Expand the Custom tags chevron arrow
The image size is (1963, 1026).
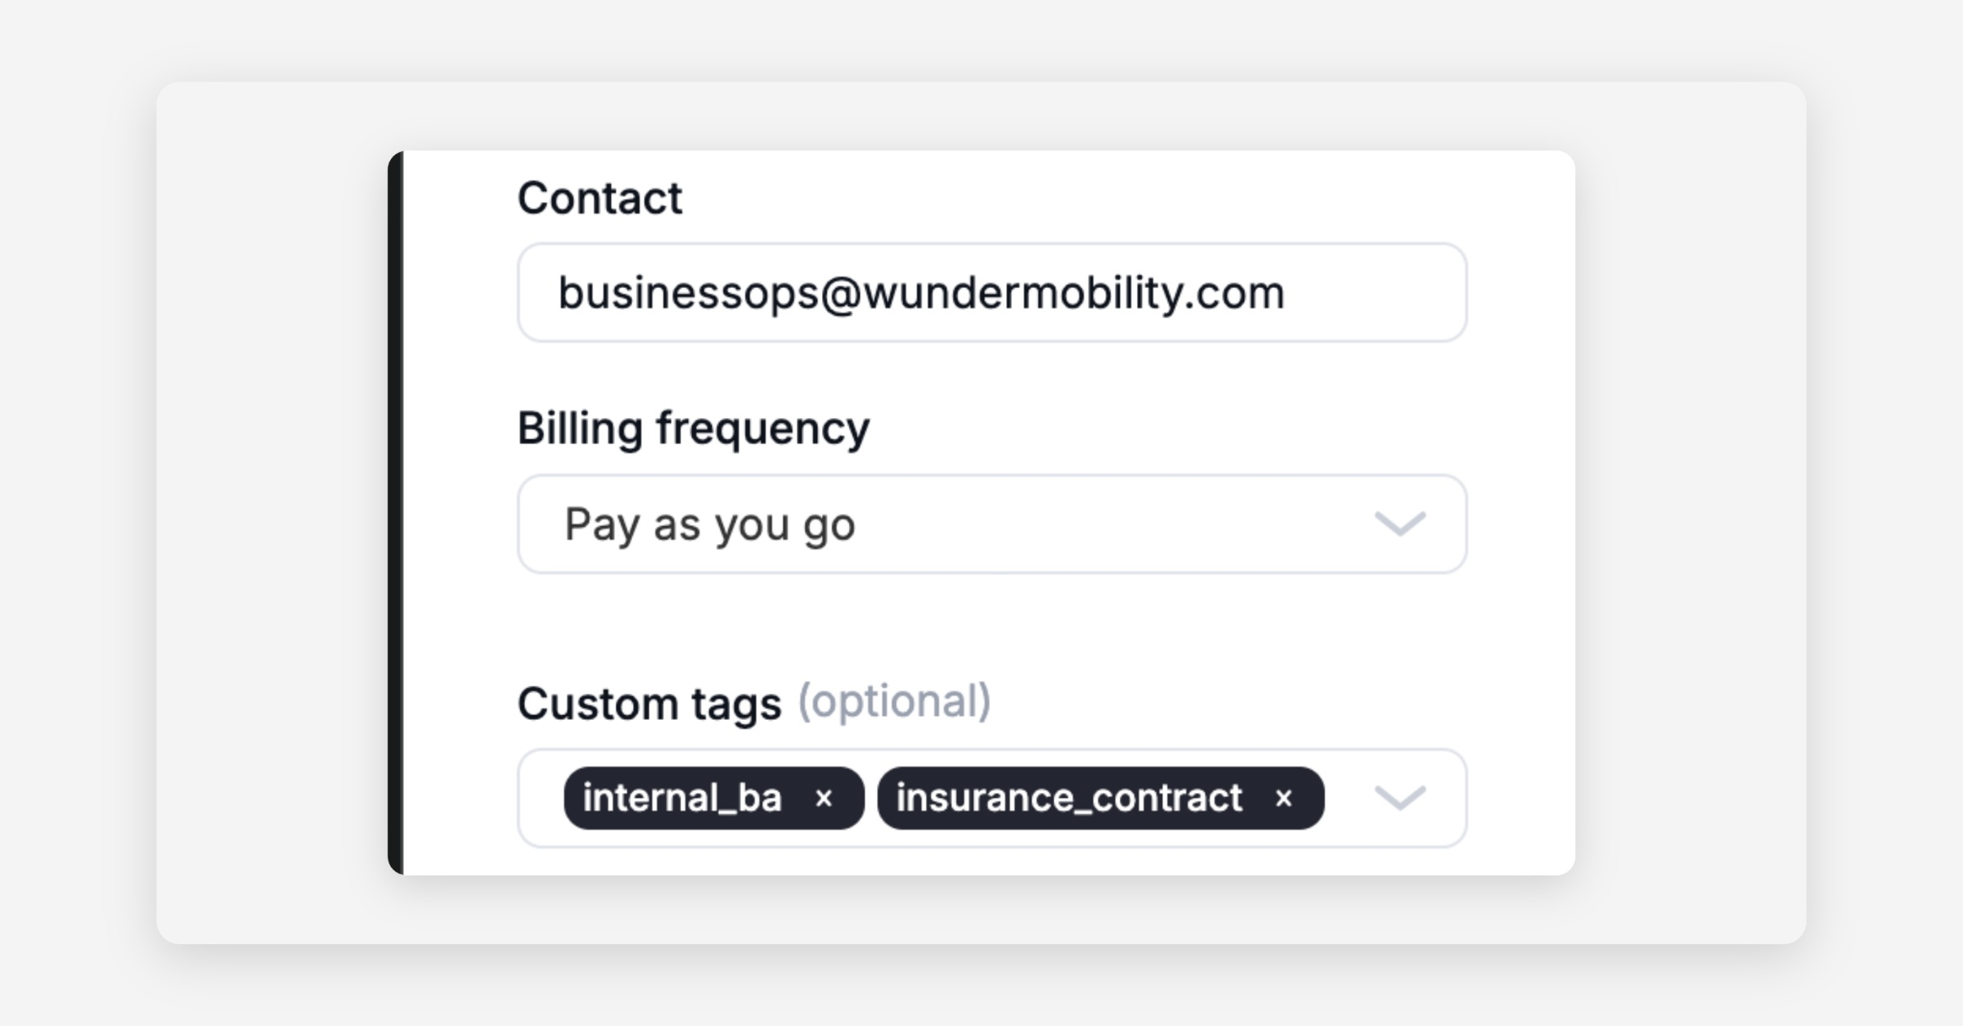[1399, 798]
